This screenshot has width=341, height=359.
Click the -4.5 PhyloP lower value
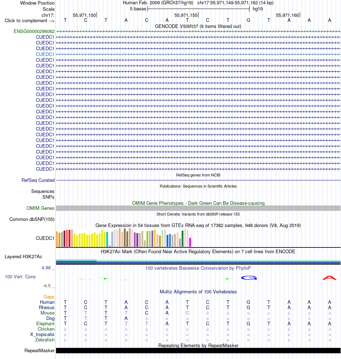[47, 286]
